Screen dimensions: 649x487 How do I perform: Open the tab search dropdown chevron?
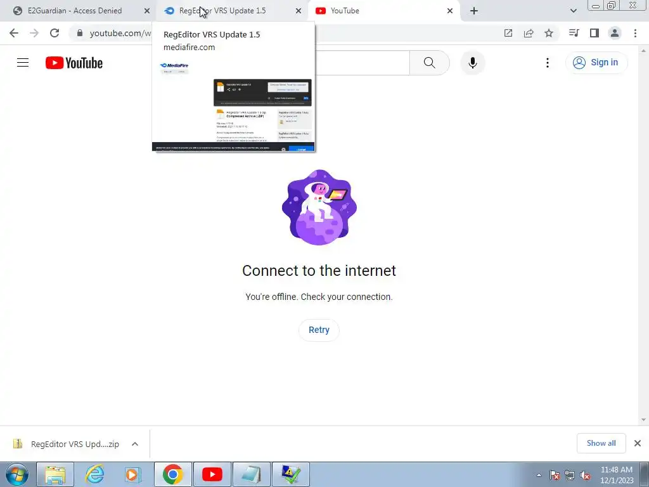(573, 11)
